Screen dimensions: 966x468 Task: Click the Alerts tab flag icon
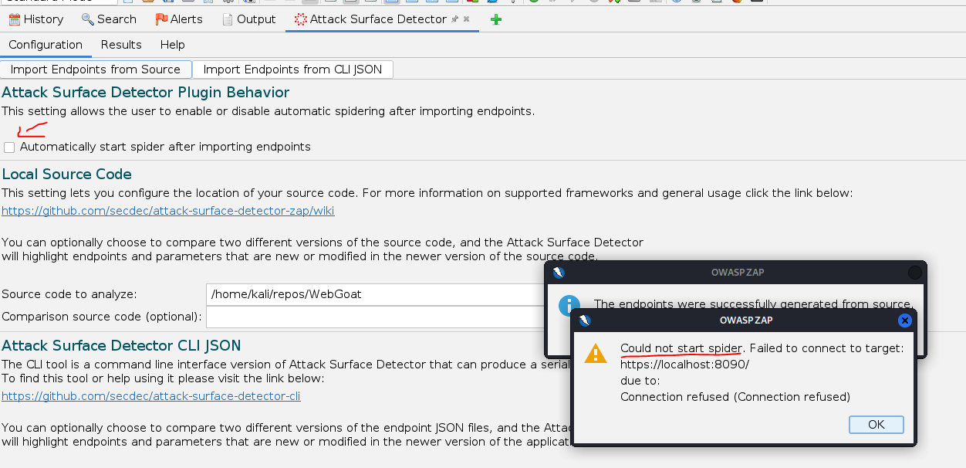(160, 19)
